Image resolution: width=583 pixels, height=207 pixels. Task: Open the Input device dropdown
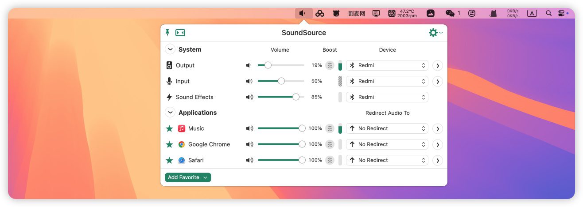click(x=387, y=81)
